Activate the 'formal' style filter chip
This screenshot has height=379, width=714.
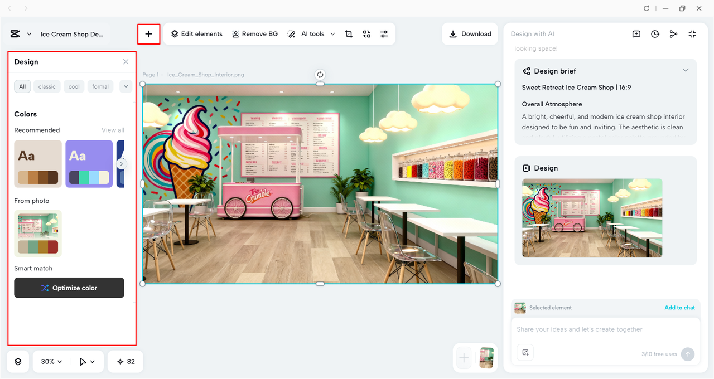pos(100,86)
